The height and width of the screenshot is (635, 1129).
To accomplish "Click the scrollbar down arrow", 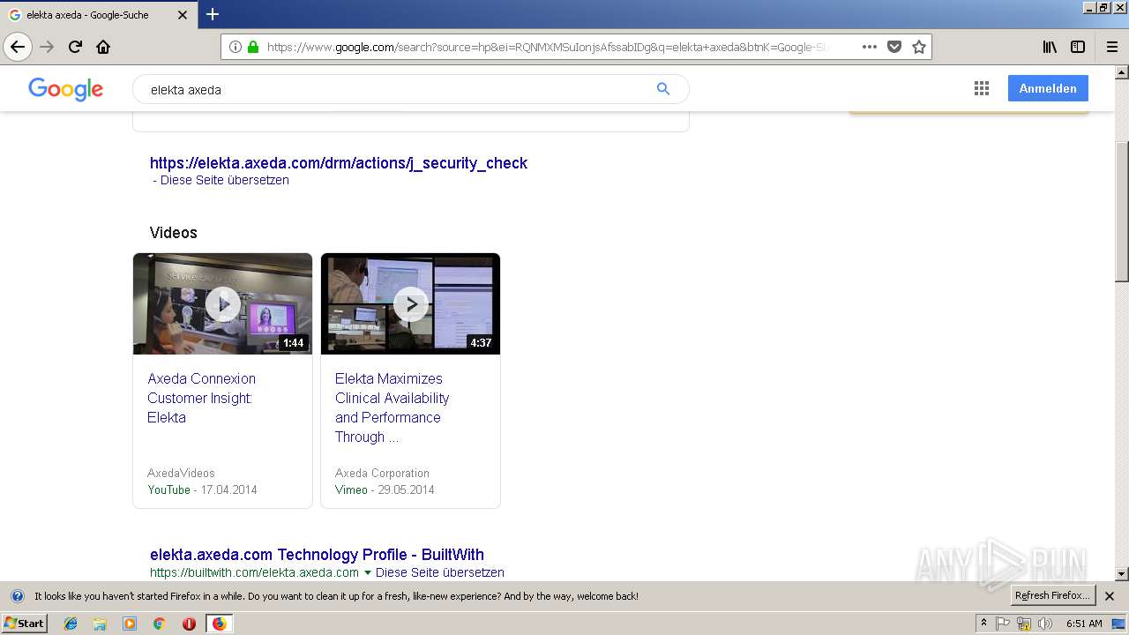I will [1121, 573].
